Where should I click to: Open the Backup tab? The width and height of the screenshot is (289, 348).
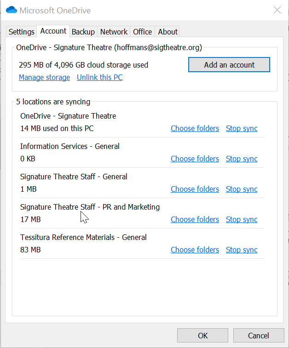pos(83,32)
